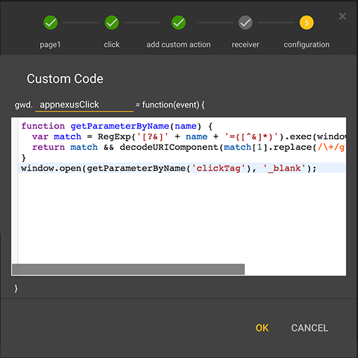The width and height of the screenshot is (358, 358).
Task: Click the CANCEL button
Action: click(x=309, y=328)
